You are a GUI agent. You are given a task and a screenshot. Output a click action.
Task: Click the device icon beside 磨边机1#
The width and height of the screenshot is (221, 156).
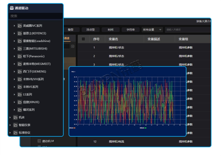39,141
